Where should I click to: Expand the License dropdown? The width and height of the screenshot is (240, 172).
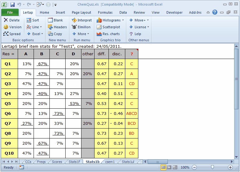point(148,27)
